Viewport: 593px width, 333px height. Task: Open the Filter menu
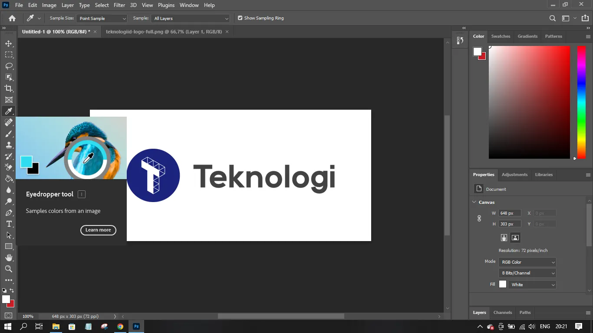point(119,5)
